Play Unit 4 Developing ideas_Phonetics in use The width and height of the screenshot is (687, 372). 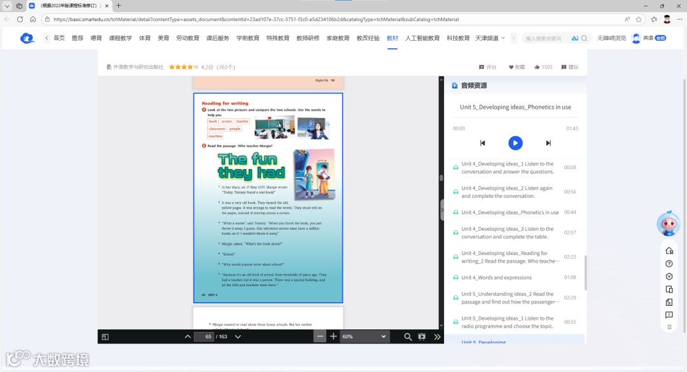point(515,212)
